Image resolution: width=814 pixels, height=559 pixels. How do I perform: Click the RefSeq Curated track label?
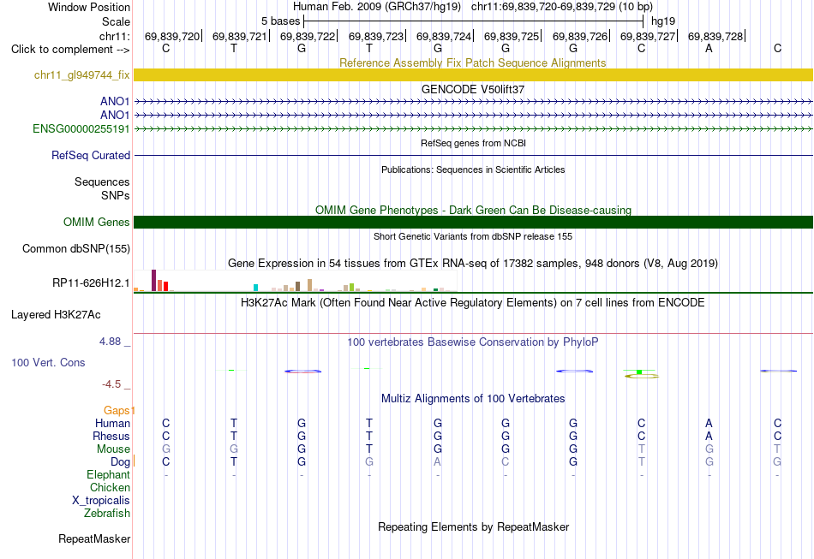tap(91, 155)
